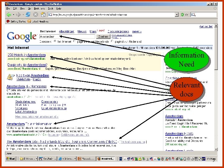This screenshot has height=168, width=224.
Task: Click the site icon in the address bar
Action: click(x=50, y=15)
